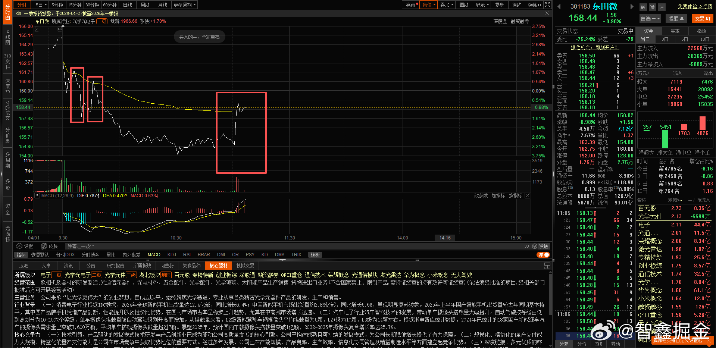The width and height of the screenshot is (716, 348).
Task: Select the KDJ indicator
Action: click(x=172, y=255)
